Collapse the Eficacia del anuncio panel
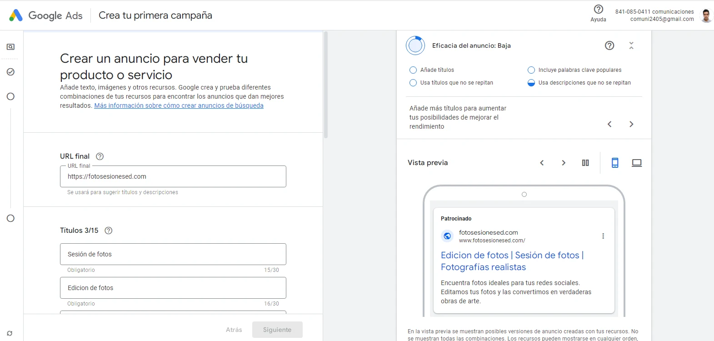 point(631,45)
